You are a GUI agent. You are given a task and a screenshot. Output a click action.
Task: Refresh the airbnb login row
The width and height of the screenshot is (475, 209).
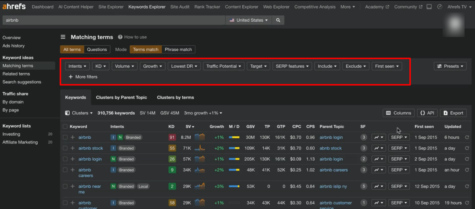[x=467, y=159]
